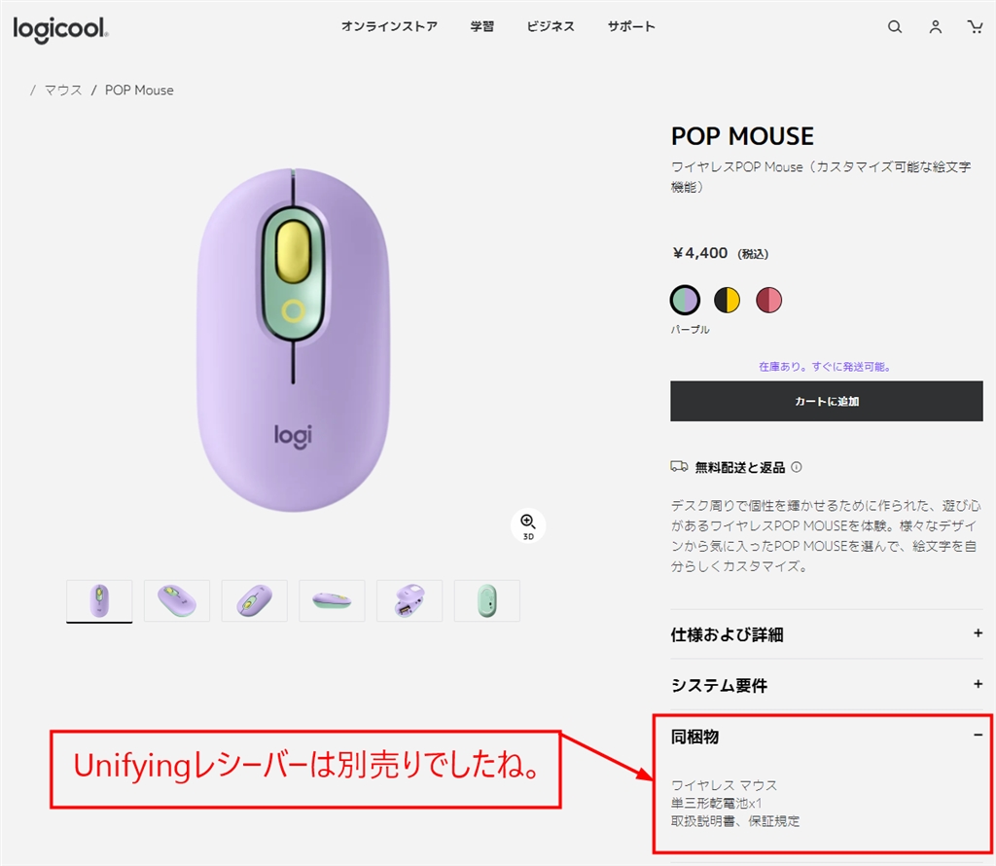Expand the システム要件 section
This screenshot has height=866, width=996.
[x=827, y=685]
